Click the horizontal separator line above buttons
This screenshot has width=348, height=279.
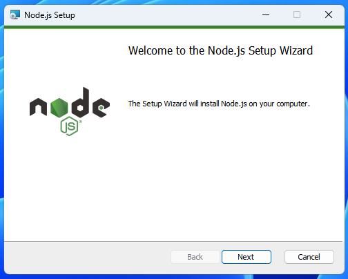point(173,242)
